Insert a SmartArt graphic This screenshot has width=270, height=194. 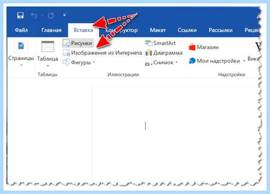click(x=160, y=43)
